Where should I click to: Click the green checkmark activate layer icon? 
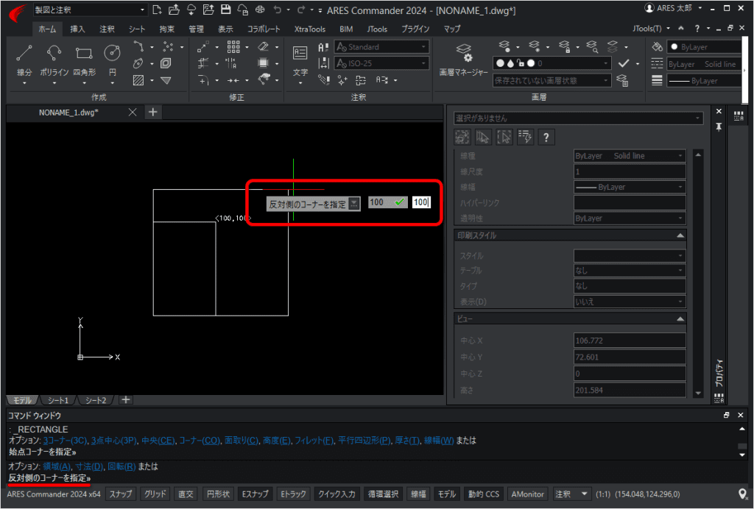click(x=624, y=63)
